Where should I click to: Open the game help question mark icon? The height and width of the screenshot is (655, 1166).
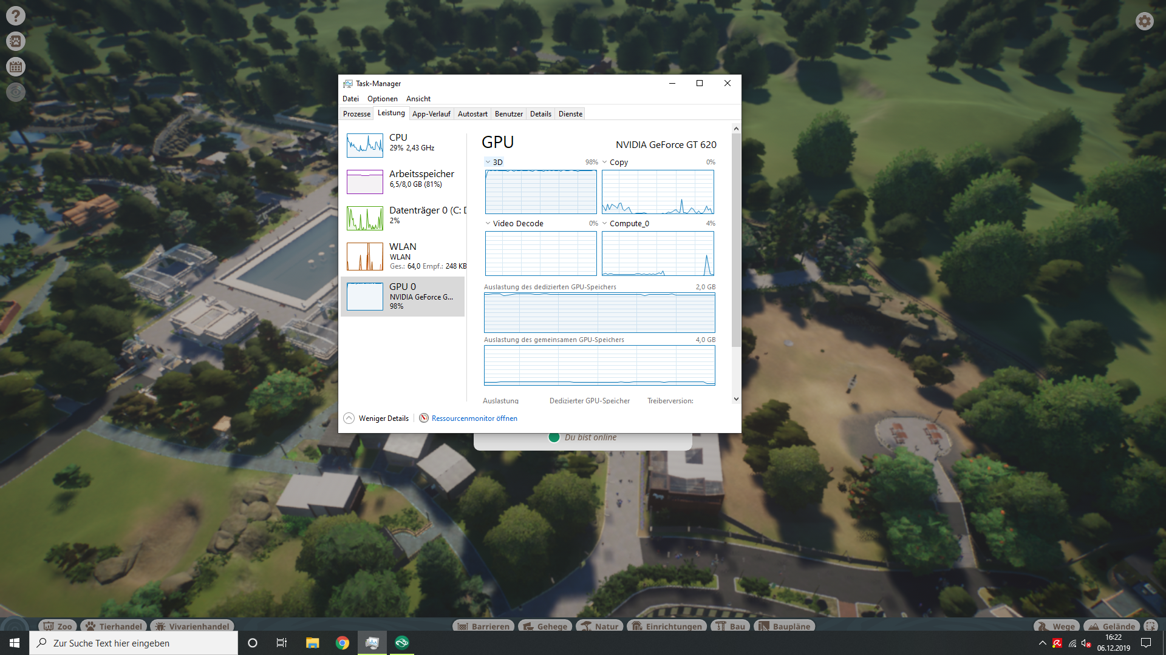tap(16, 16)
